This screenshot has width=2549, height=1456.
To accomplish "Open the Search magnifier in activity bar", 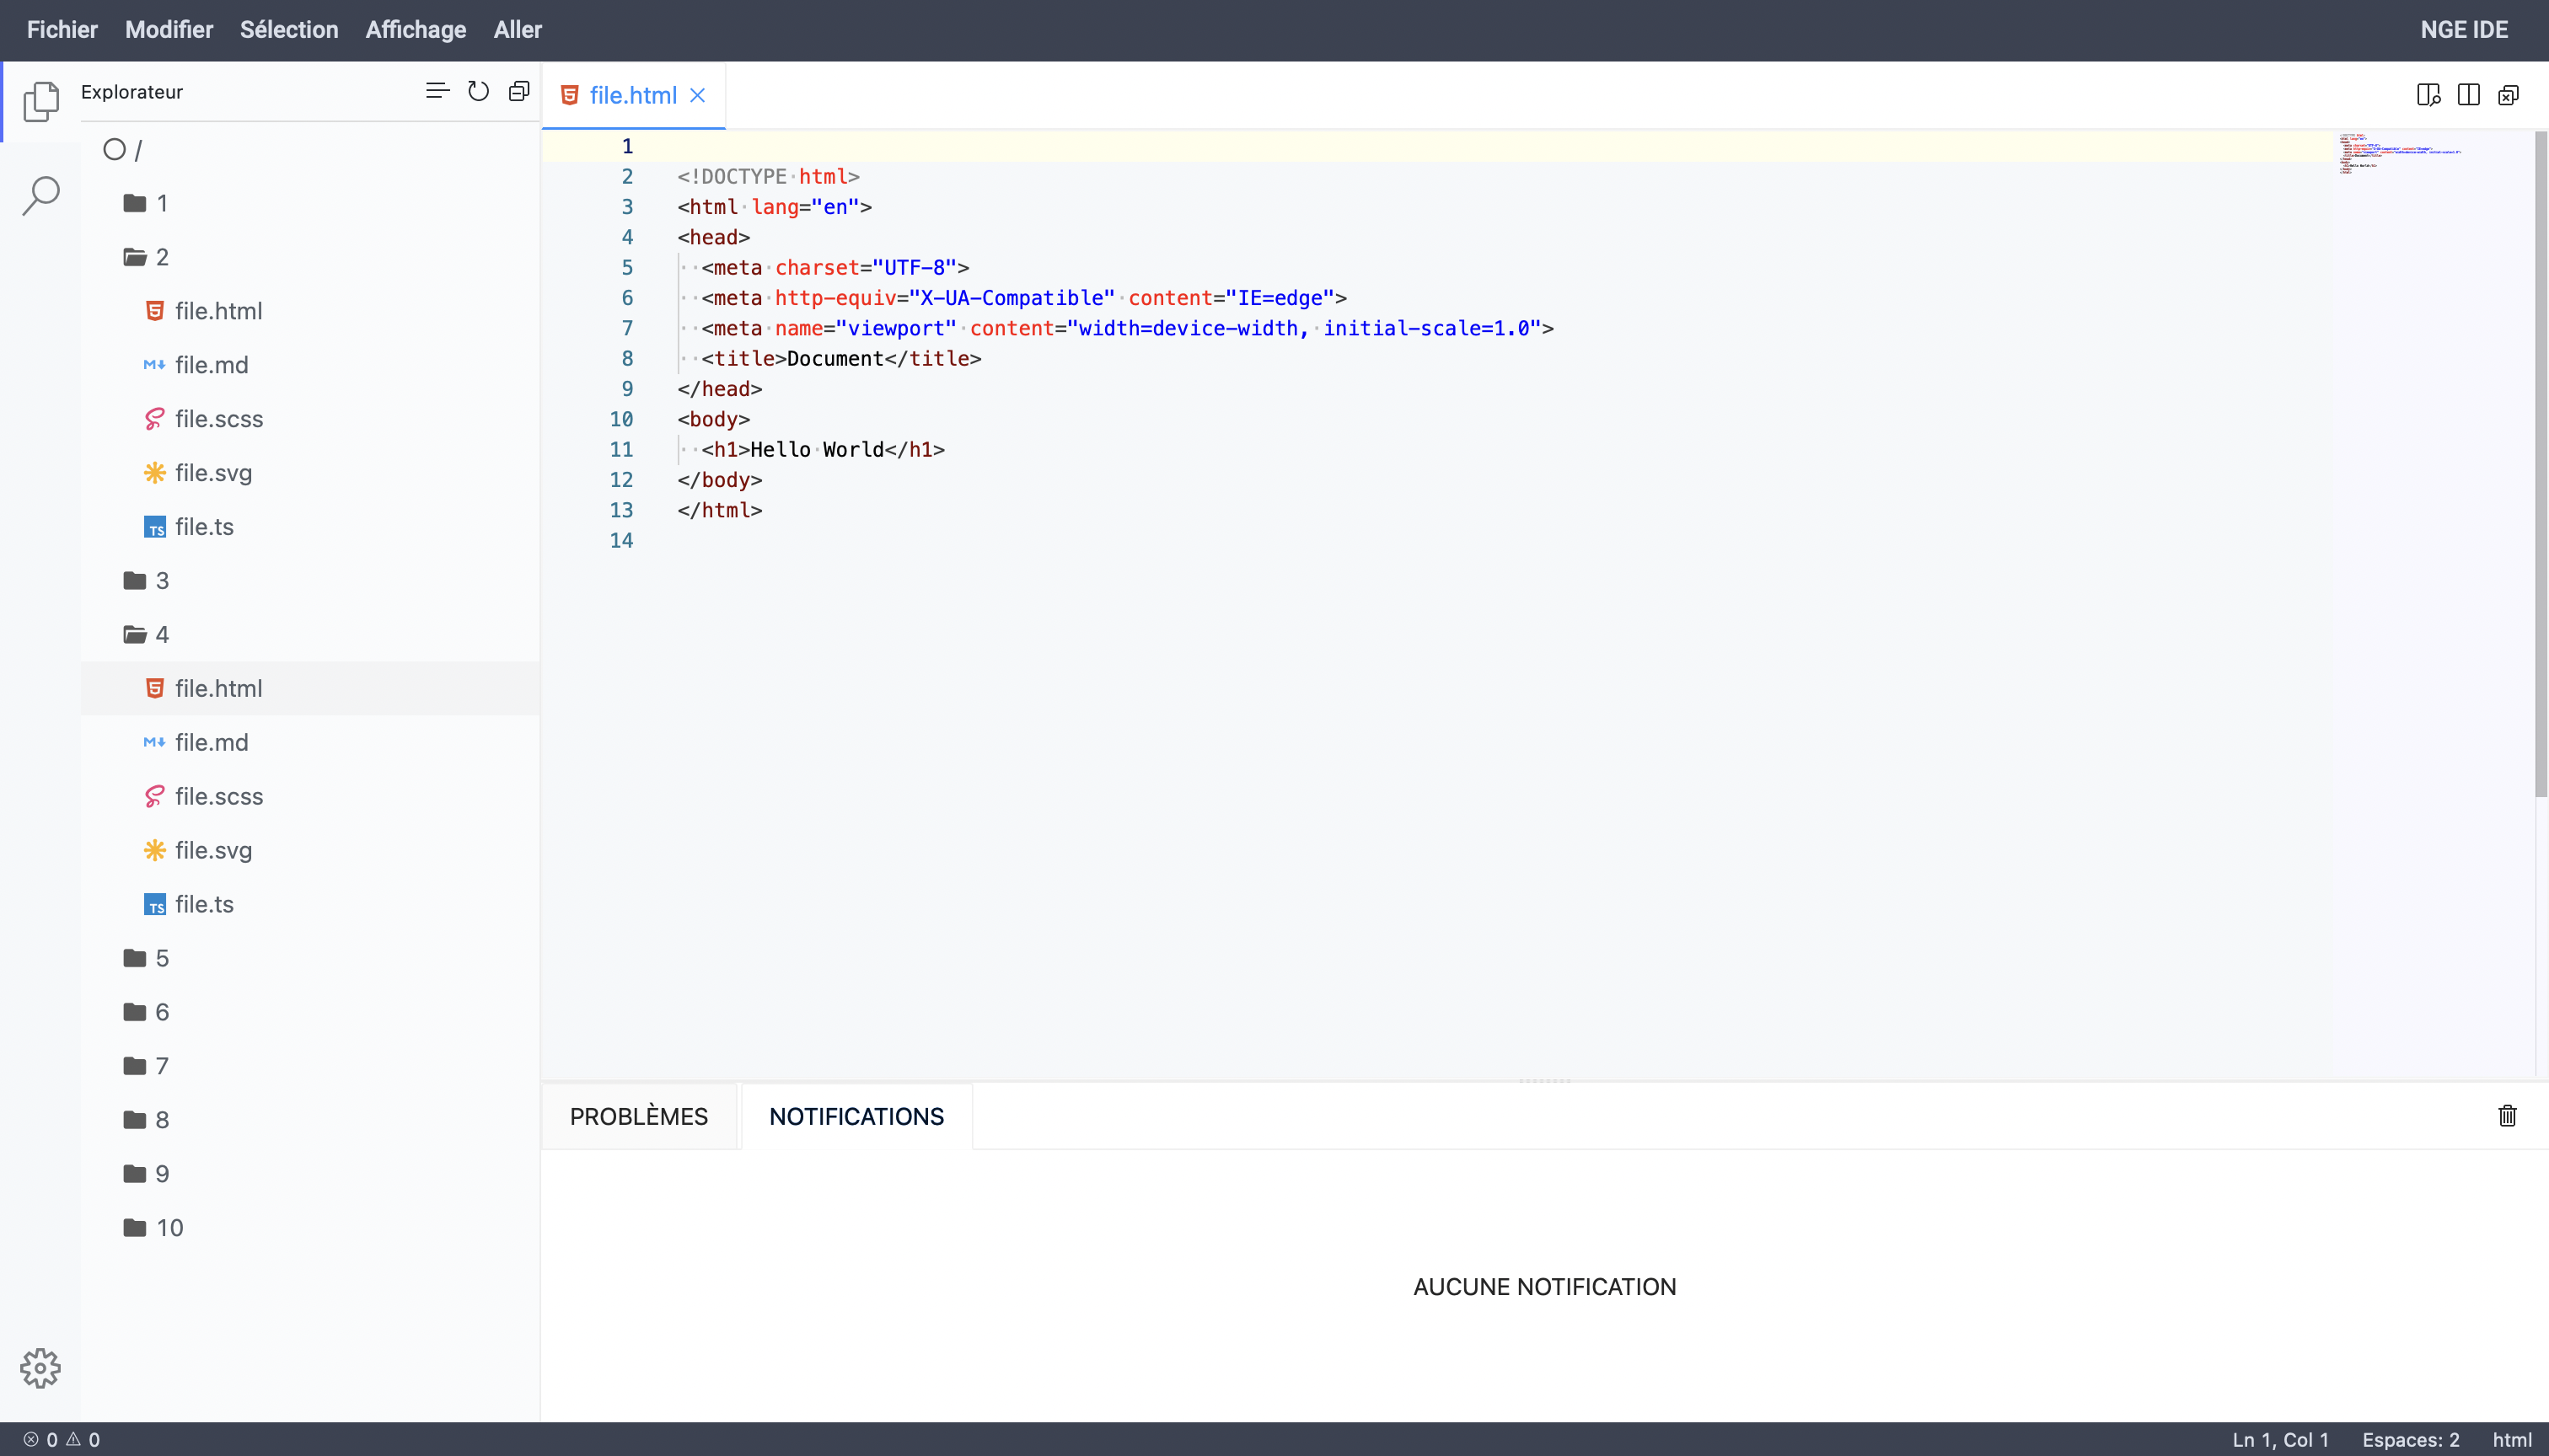I will pos(41,195).
